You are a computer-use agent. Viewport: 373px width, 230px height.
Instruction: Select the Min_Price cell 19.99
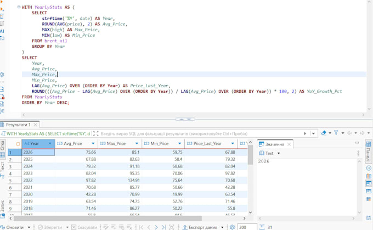163,194
